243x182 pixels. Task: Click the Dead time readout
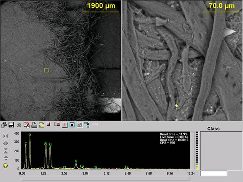click(x=174, y=134)
